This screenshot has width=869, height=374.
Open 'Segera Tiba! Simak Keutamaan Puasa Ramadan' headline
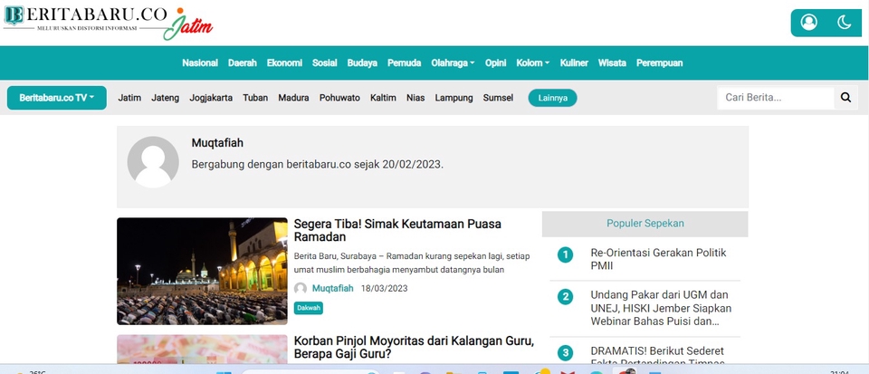(x=397, y=231)
